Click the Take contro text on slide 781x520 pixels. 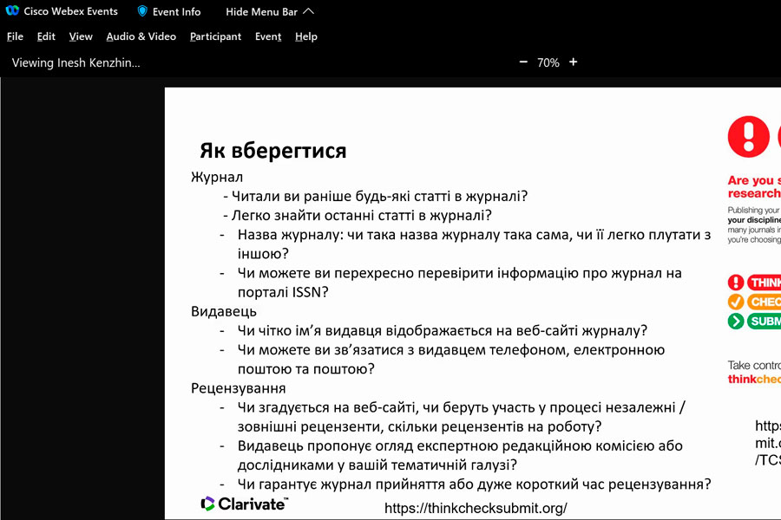point(754,365)
